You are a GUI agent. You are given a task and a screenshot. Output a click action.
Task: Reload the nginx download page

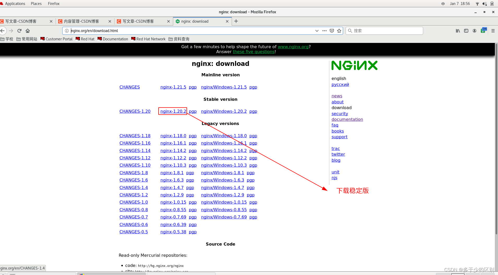(19, 31)
